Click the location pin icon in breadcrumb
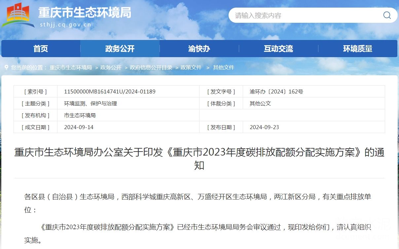Image resolution: width=399 pixels, height=249 pixels. coord(6,67)
